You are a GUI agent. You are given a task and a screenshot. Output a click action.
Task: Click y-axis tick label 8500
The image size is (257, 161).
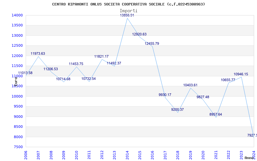coord(18,127)
